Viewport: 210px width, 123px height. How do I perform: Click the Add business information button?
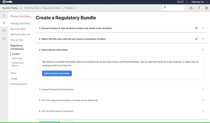click(x=57, y=73)
